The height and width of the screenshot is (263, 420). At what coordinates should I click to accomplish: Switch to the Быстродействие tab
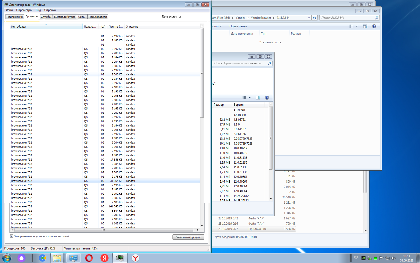[x=64, y=17]
